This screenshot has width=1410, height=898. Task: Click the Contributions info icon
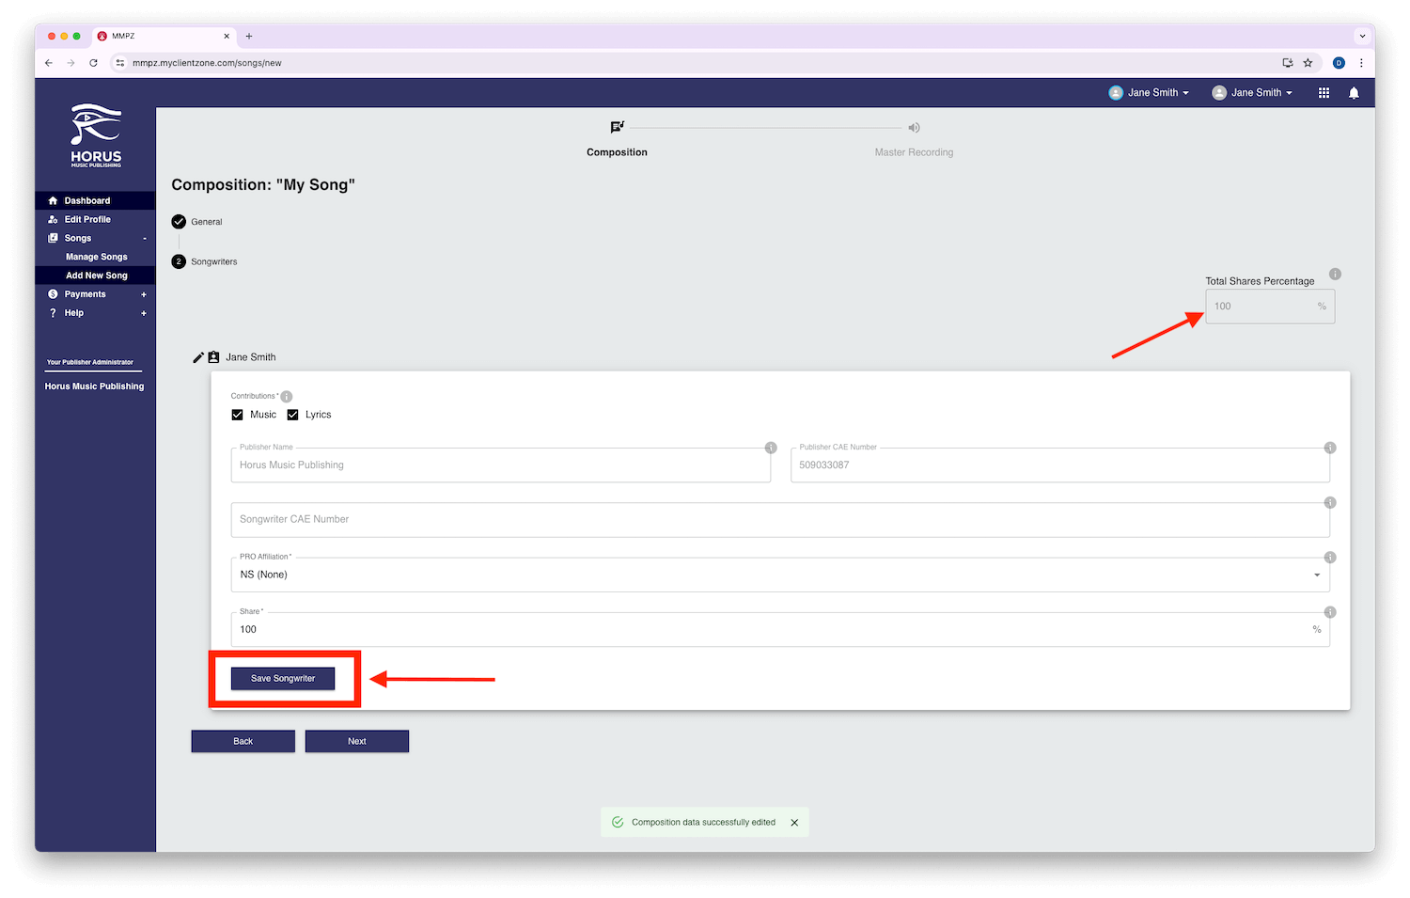287,397
